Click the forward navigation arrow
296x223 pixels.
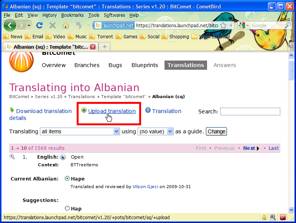[21, 25]
